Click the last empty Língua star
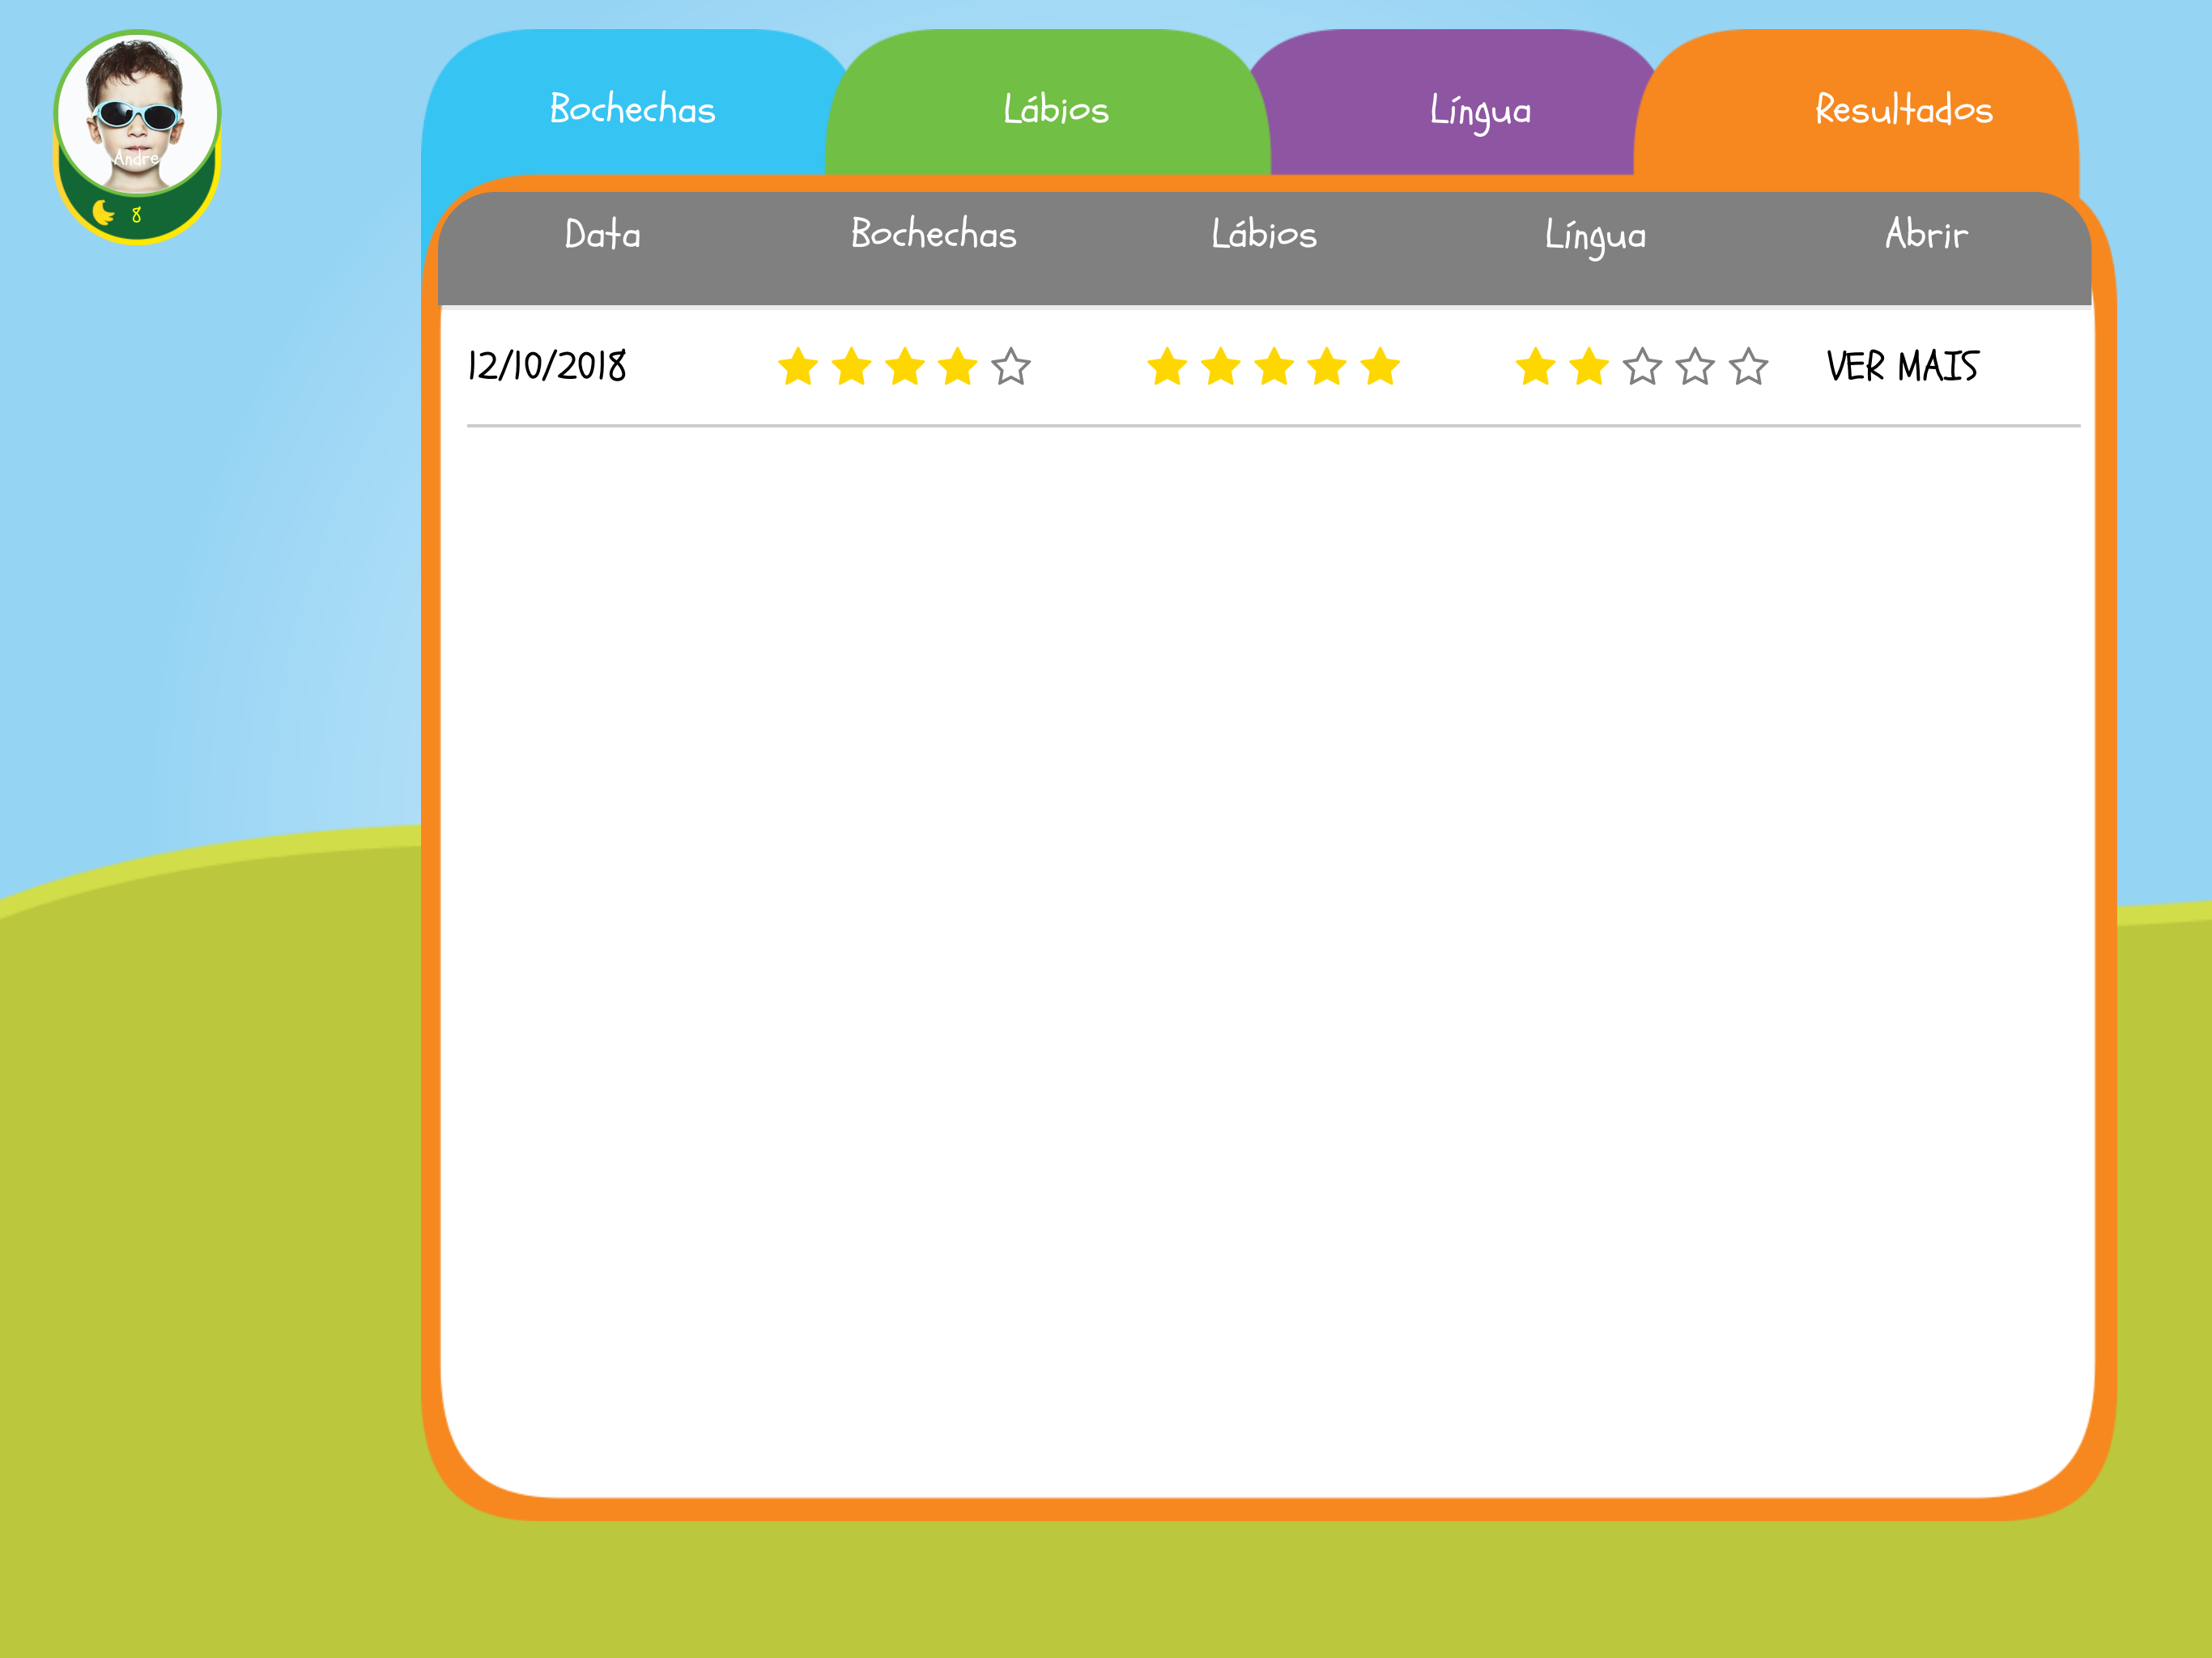The height and width of the screenshot is (1658, 2212). 1748,366
